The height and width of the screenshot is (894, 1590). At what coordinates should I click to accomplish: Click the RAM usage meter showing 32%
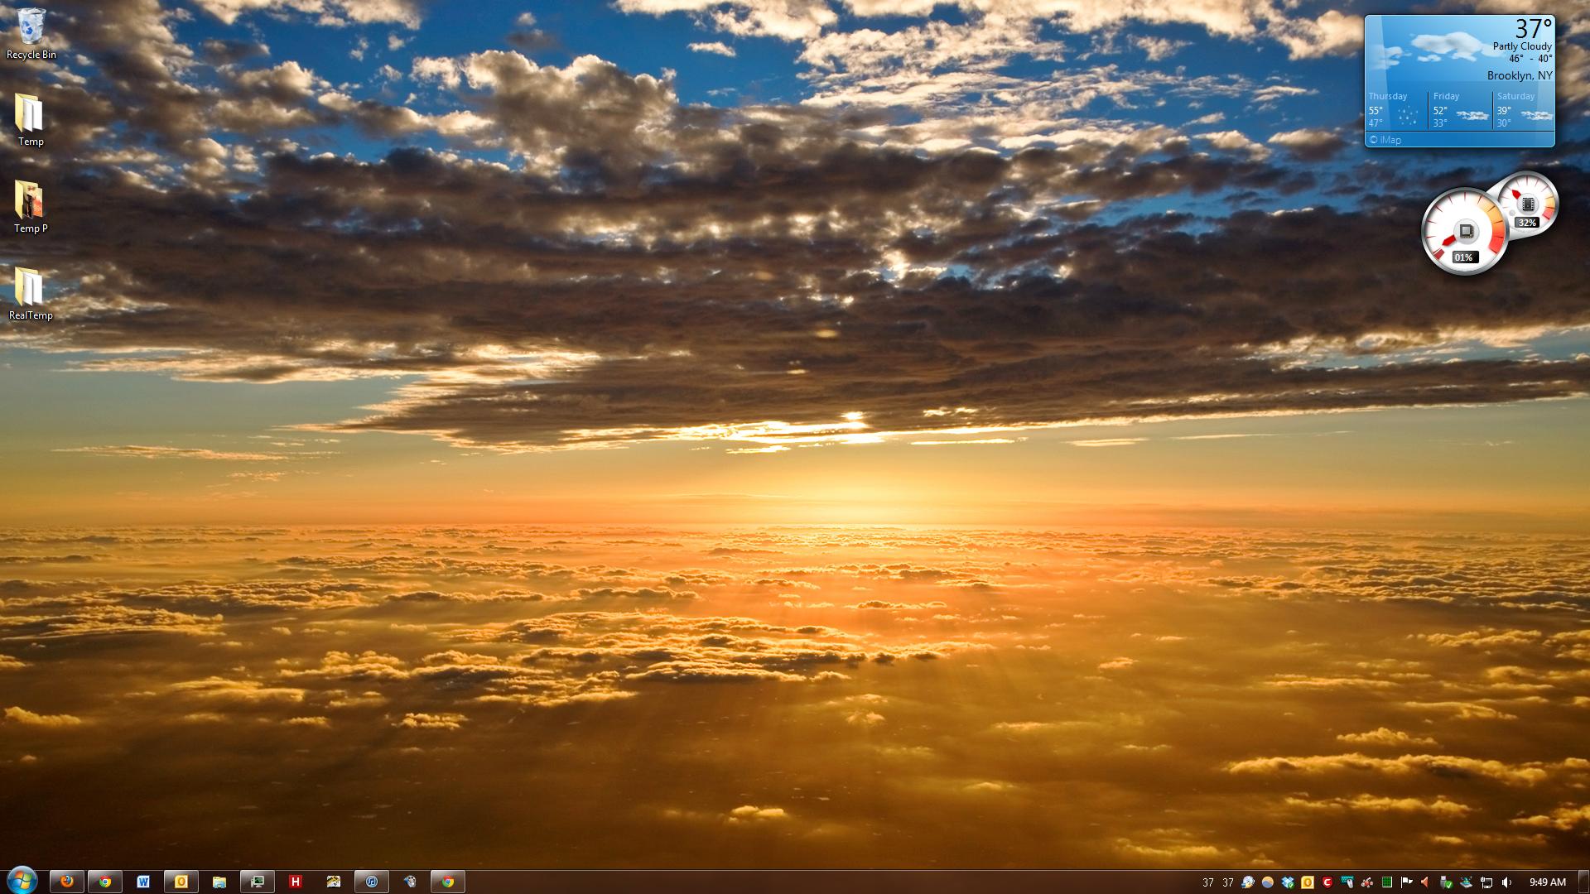coord(1529,204)
